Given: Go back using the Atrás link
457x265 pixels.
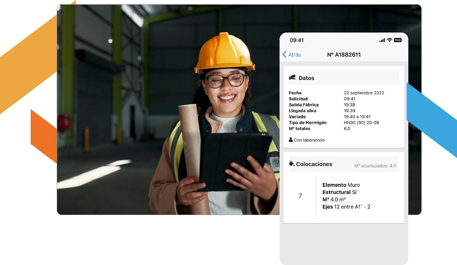Looking at the screenshot, I should click(295, 55).
